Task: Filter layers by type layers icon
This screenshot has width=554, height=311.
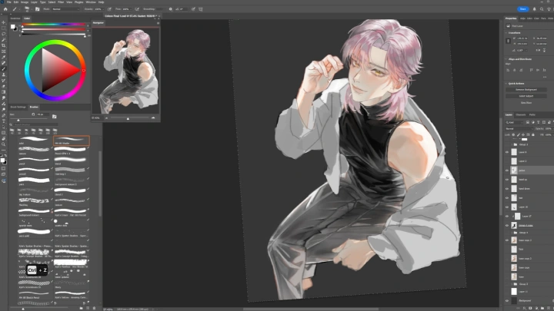Action: 539,122
